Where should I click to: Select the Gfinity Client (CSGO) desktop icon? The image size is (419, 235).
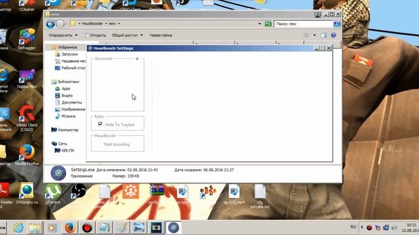tap(27, 119)
